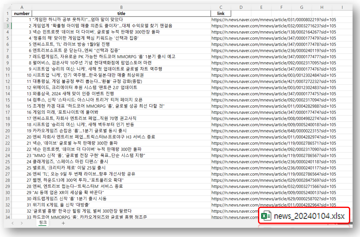The image size is (360, 237).
Task: Click title 클래게임즈, '스페이스 마린 디펜스' 출시
Action: pos(70,162)
